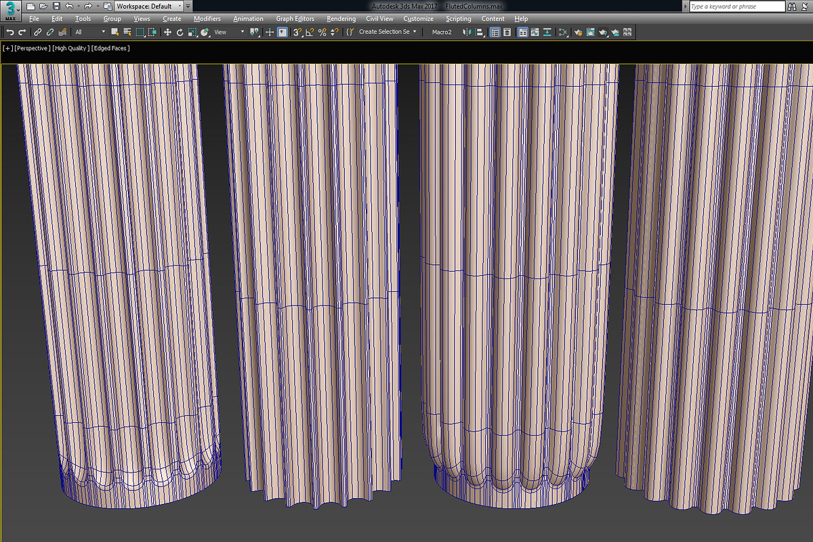Activate the Select and Rotate tool
The height and width of the screenshot is (542, 813).
[x=180, y=32]
